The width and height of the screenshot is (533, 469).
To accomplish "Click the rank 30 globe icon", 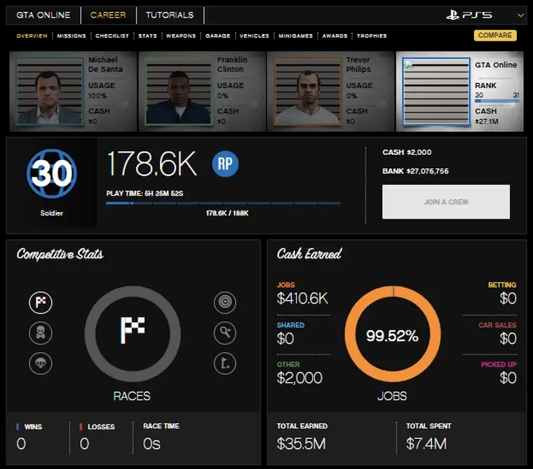I will point(51,175).
